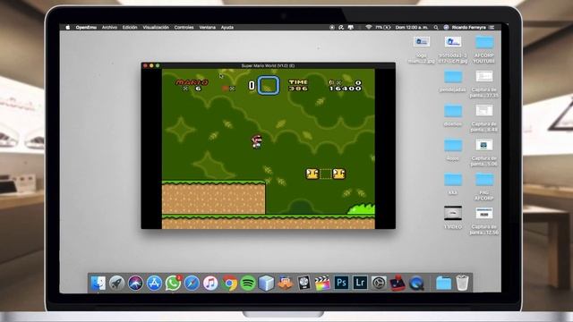
Task: Open the OpenEmu application menu
Action: coord(86,28)
